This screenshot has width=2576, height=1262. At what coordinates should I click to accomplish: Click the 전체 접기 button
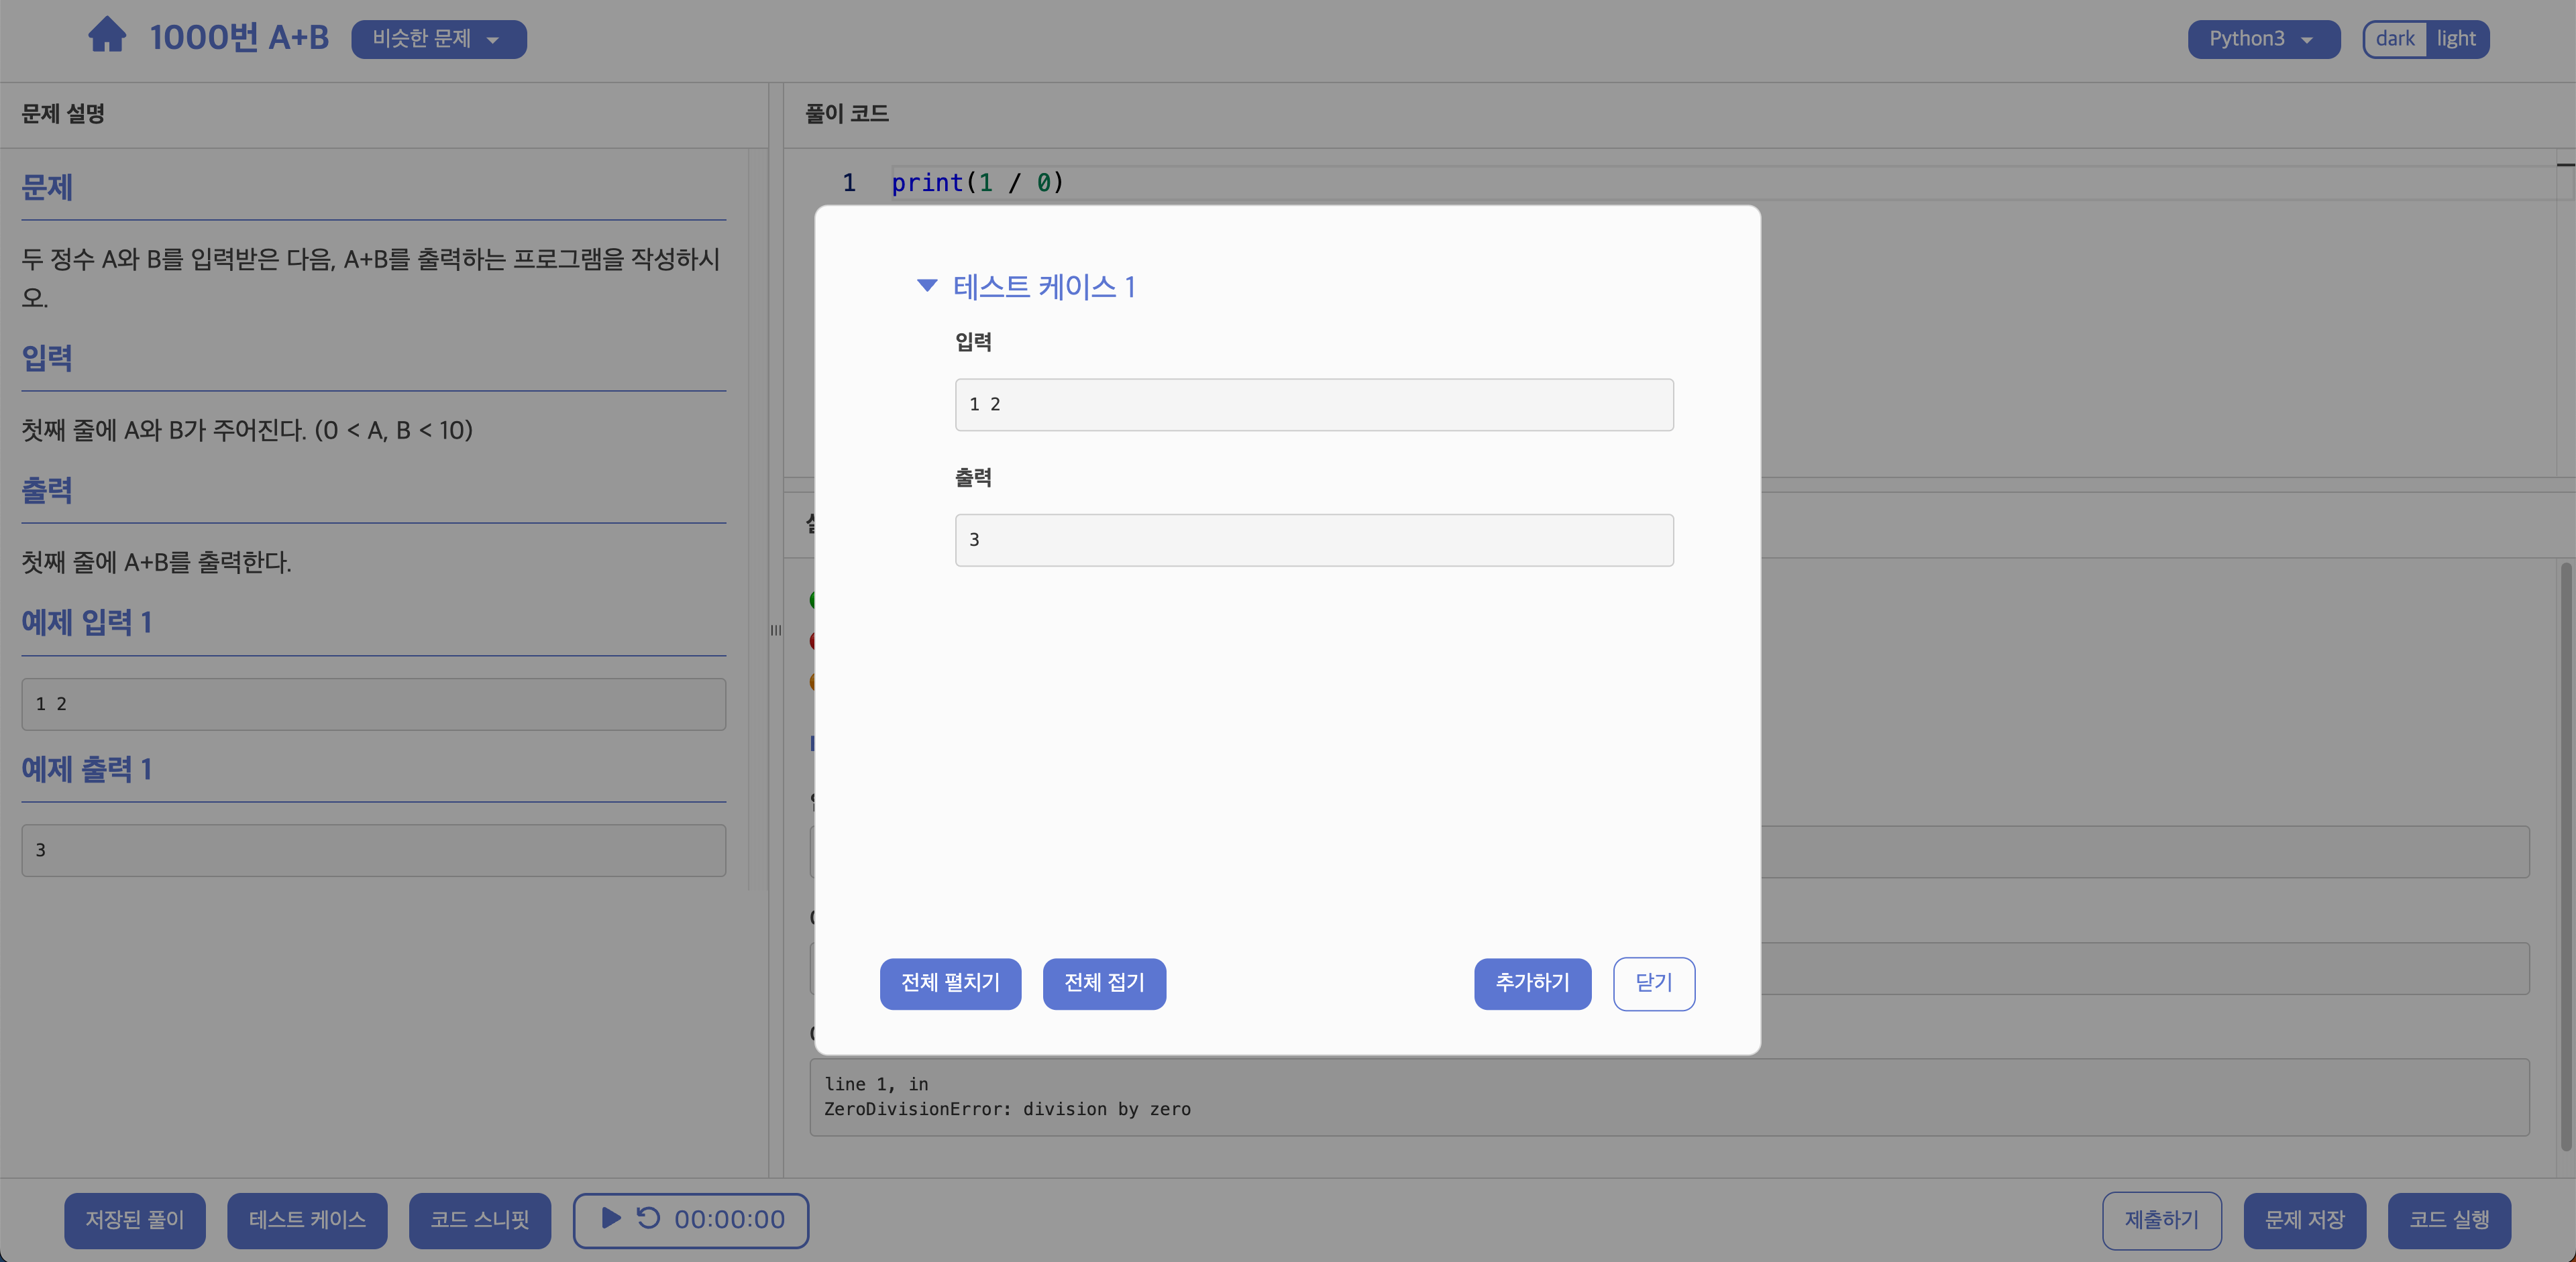click(x=1104, y=983)
